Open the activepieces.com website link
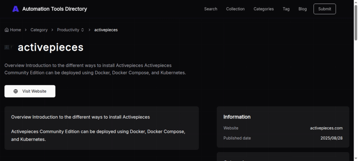 click(x=326, y=128)
